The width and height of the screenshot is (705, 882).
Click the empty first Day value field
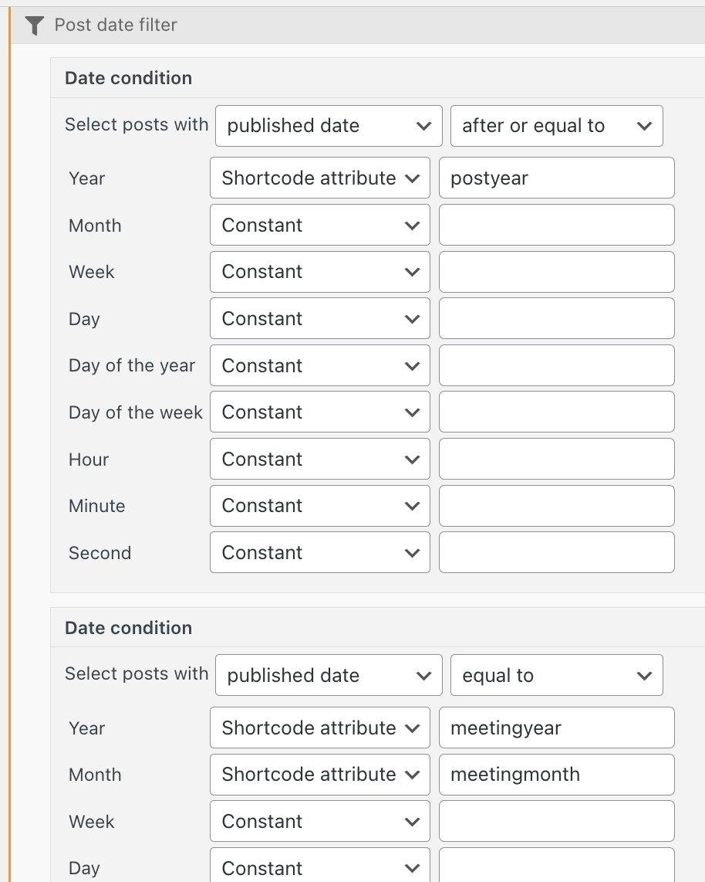[557, 318]
